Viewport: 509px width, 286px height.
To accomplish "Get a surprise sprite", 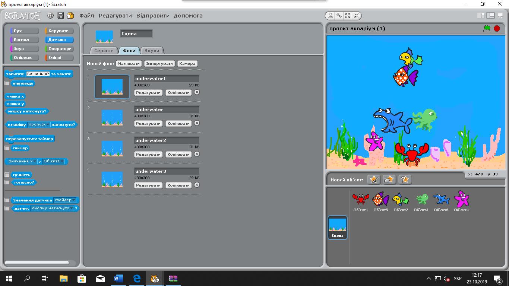I will (x=405, y=179).
